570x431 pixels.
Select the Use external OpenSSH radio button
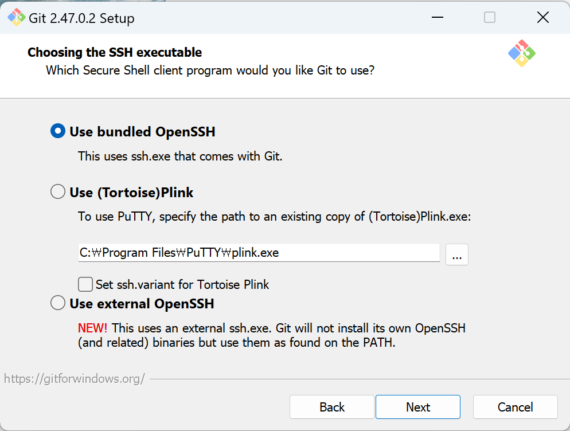click(58, 303)
